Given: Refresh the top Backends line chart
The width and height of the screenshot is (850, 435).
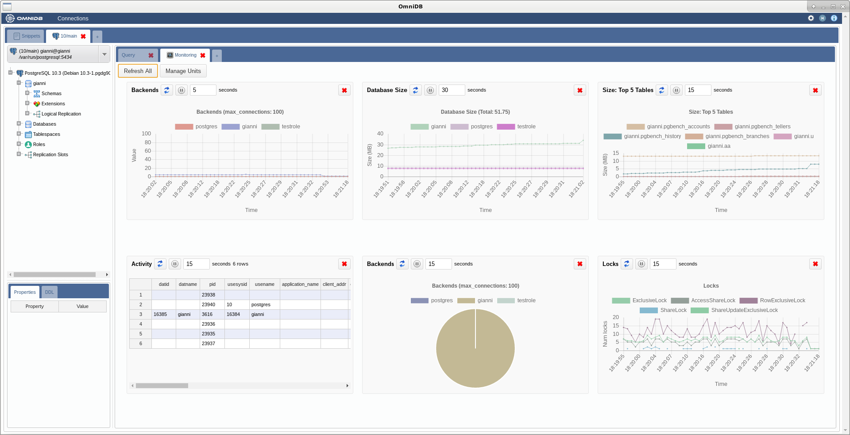Looking at the screenshot, I should pyautogui.click(x=167, y=90).
